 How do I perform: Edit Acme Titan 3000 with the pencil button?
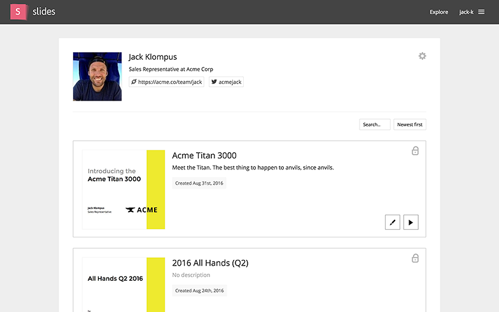[392, 222]
